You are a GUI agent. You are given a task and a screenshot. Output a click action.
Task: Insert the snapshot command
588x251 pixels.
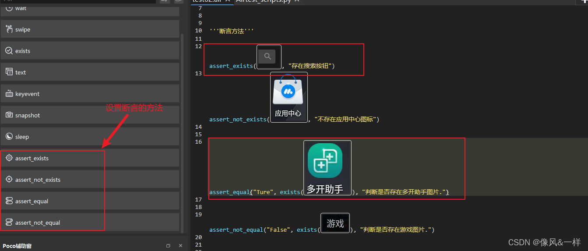90,115
